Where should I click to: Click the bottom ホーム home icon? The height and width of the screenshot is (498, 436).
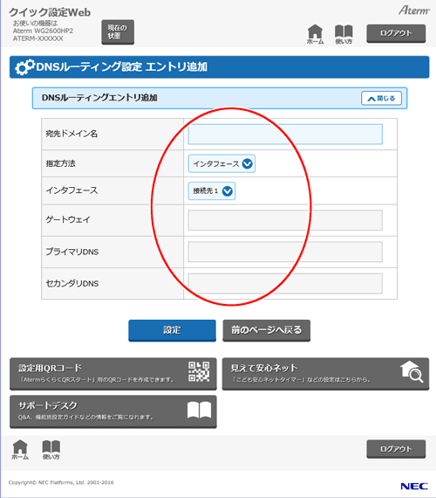[20, 450]
